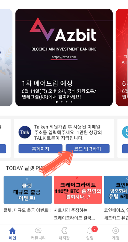Image resolution: width=128 pixels, height=242 pixels.
Task: Open the 알림 bell notifications icon
Action: coord(90,231)
